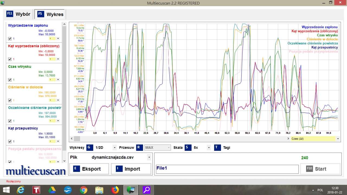Open the Plik dynamicznajazda.csv file dropdown
The image size is (347, 195).
pos(149,157)
